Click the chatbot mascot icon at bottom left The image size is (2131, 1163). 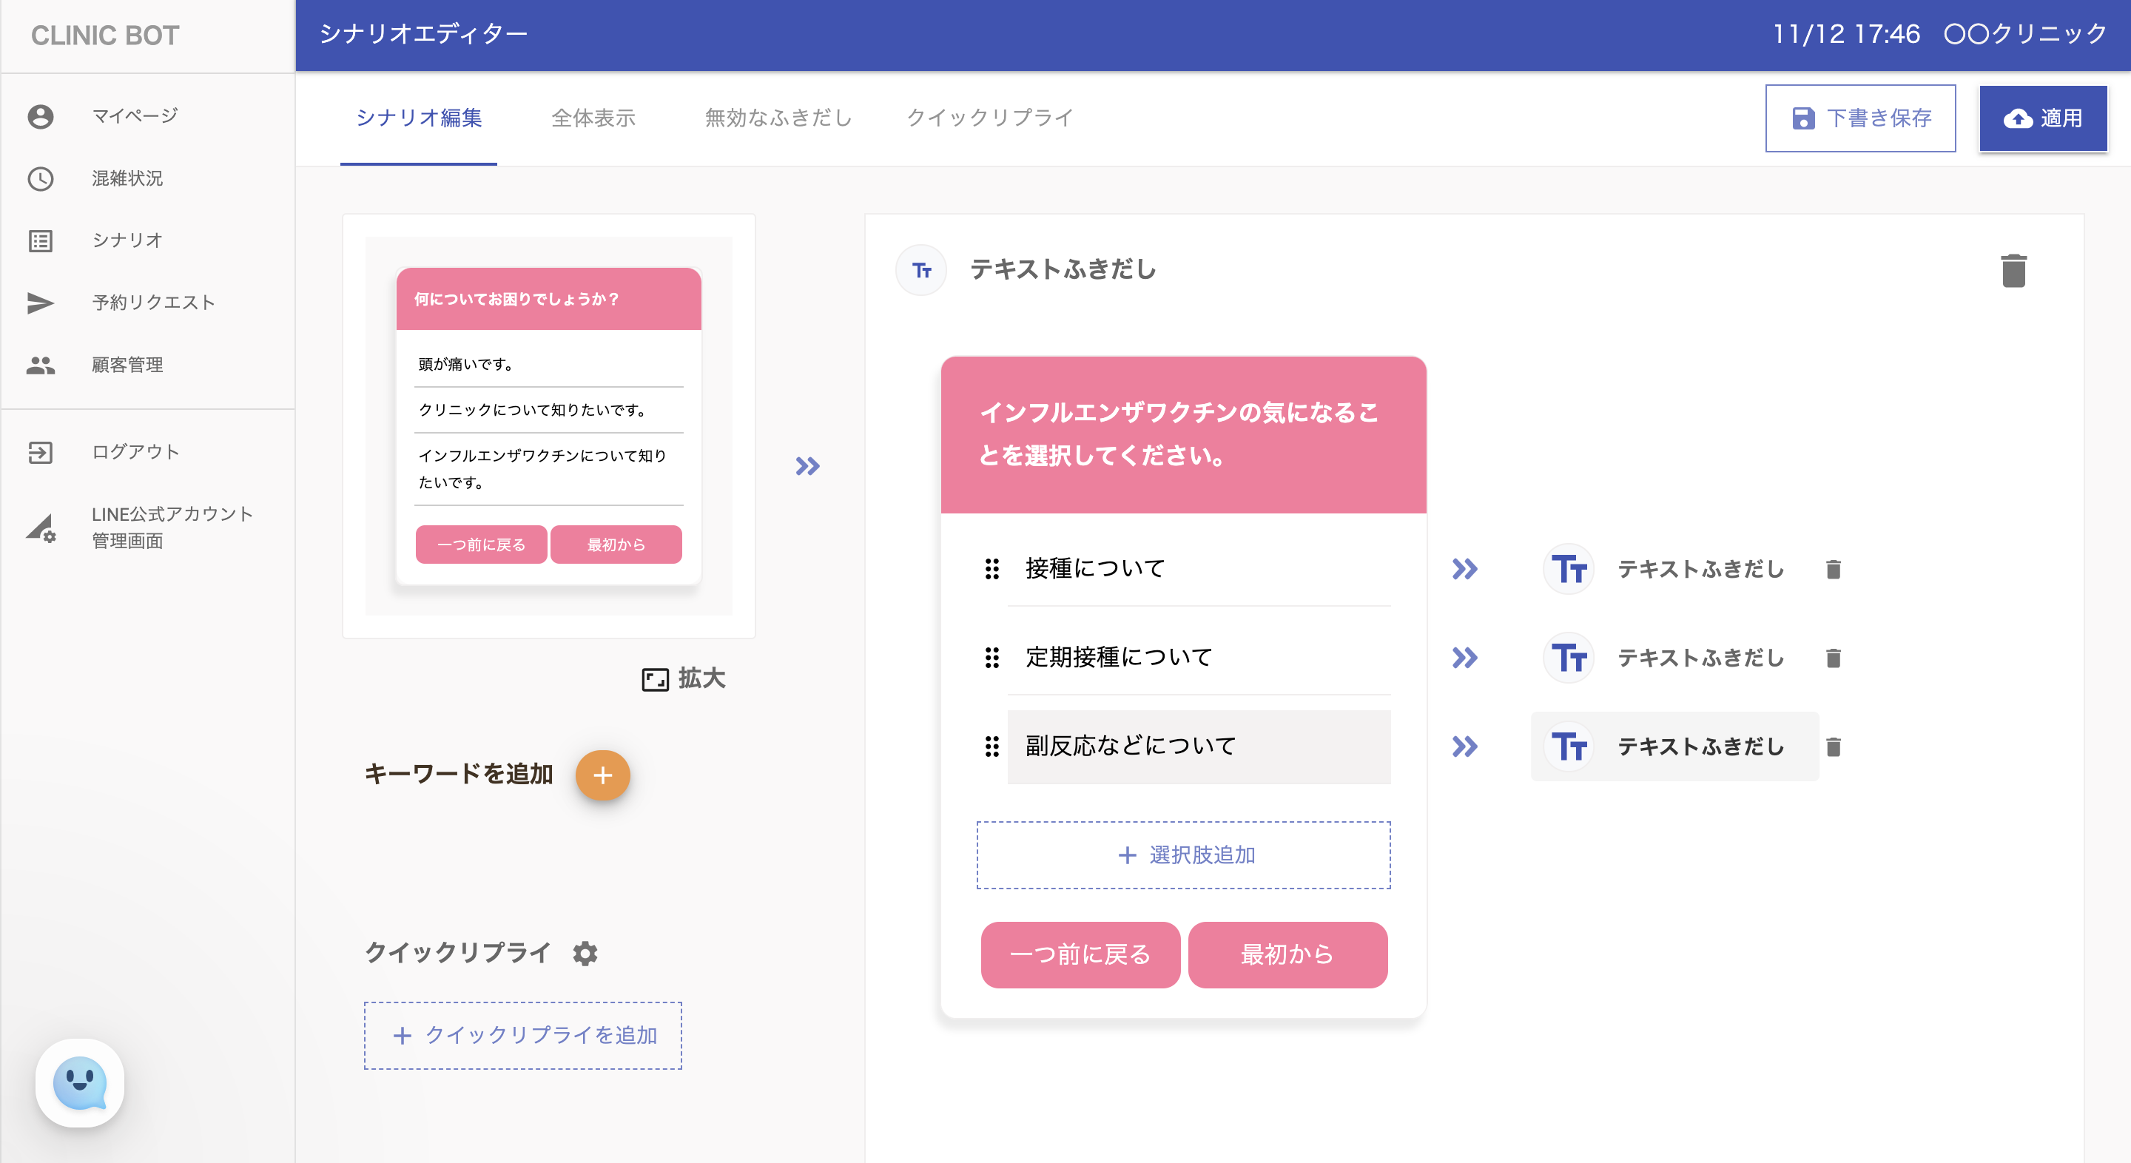[x=79, y=1083]
